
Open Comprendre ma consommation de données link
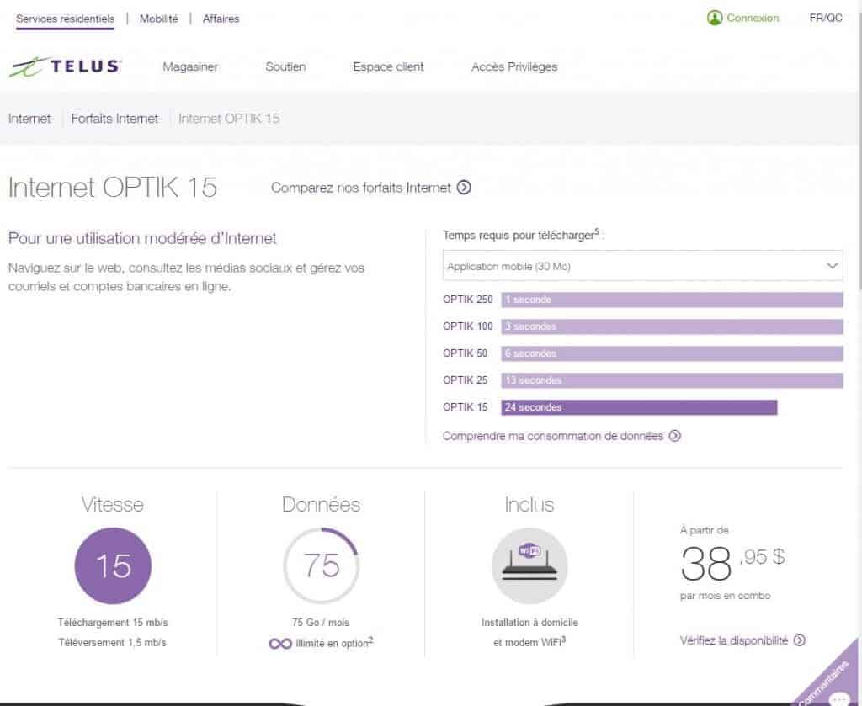tap(553, 436)
